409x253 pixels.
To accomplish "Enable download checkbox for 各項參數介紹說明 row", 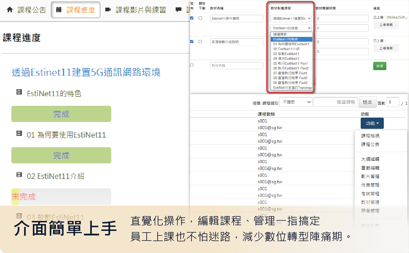I will (x=200, y=42).
